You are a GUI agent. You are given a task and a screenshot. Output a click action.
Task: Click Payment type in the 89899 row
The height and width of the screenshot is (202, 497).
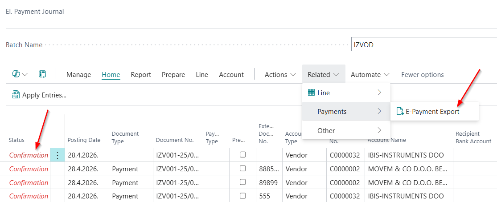(125, 183)
